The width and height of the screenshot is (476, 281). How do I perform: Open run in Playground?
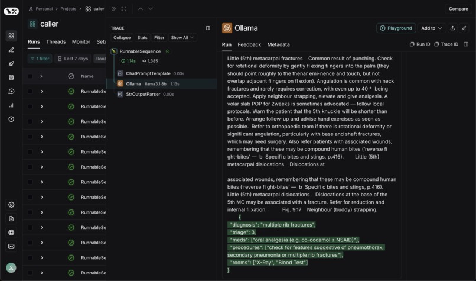pyautogui.click(x=396, y=28)
